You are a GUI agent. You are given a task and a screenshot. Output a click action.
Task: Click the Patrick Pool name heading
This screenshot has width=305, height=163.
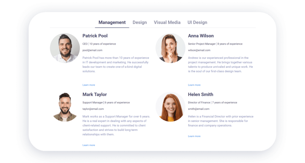pyautogui.click(x=95, y=36)
